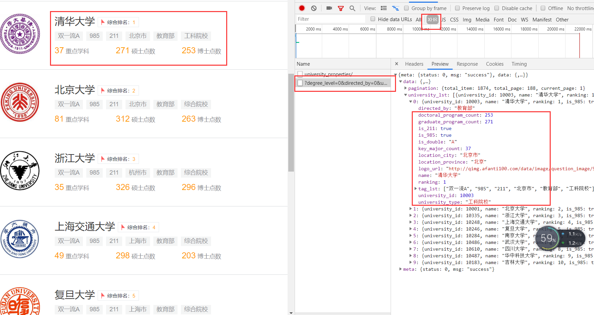Collapse the university_lst array

coord(406,95)
